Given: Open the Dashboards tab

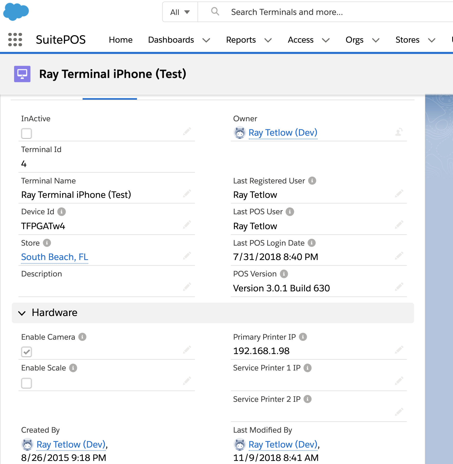Looking at the screenshot, I should (171, 40).
